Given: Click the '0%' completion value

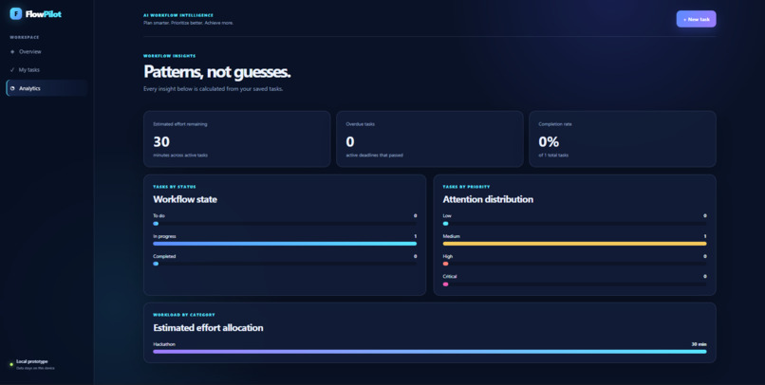Looking at the screenshot, I should [549, 142].
